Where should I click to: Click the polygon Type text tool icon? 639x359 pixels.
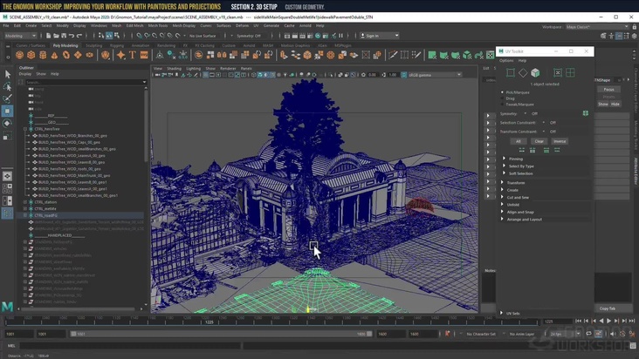133,55
